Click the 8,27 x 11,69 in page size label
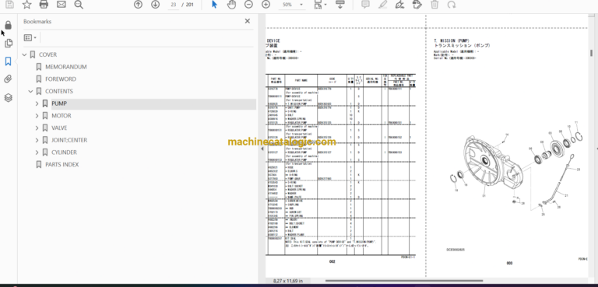Viewport: 598px width, 287px height. click(288, 282)
